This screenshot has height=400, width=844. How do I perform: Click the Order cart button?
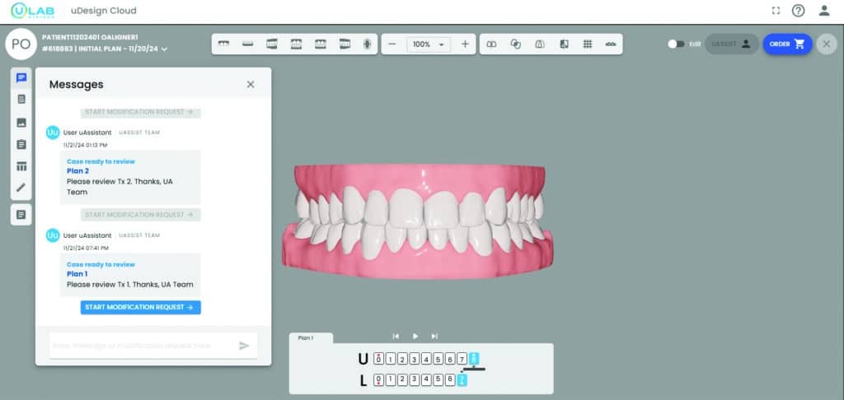click(x=787, y=44)
